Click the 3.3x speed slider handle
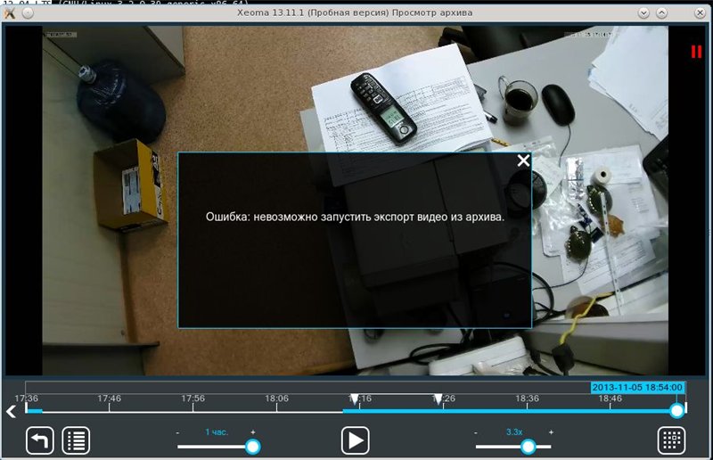This screenshot has height=460, width=713. [528, 447]
